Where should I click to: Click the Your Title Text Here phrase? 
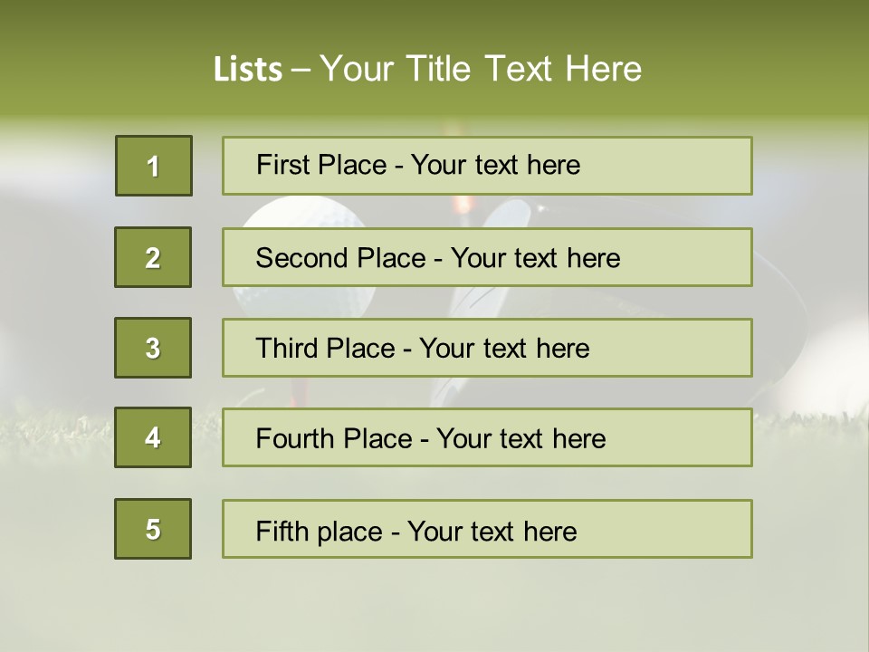click(481, 70)
